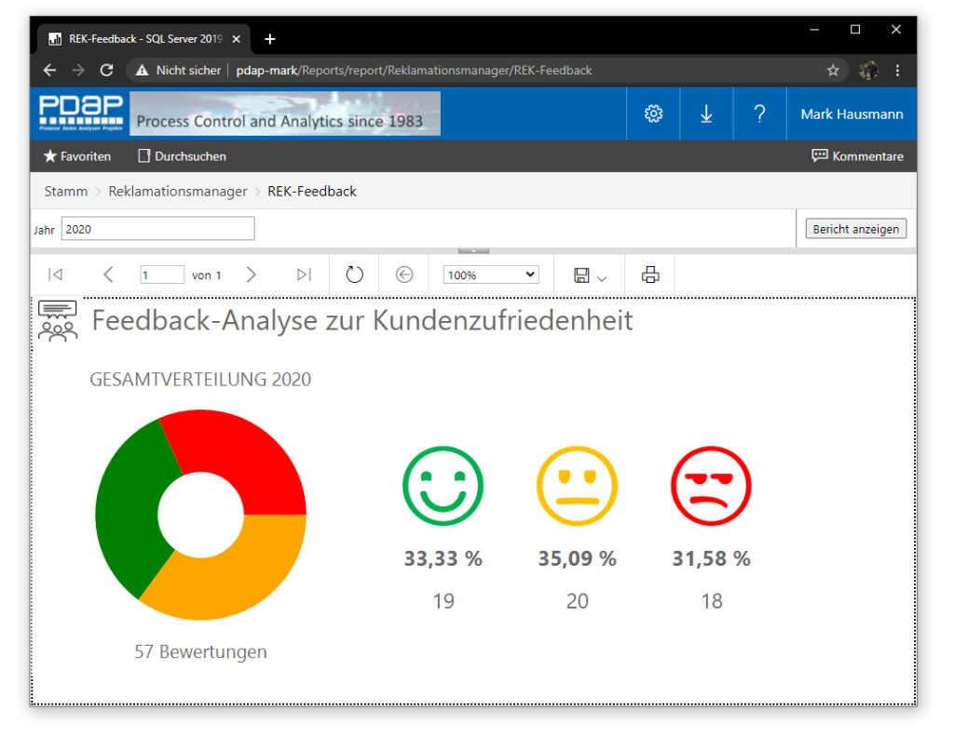The image size is (954, 737).
Task: Print the report using the printer icon
Action: click(649, 275)
